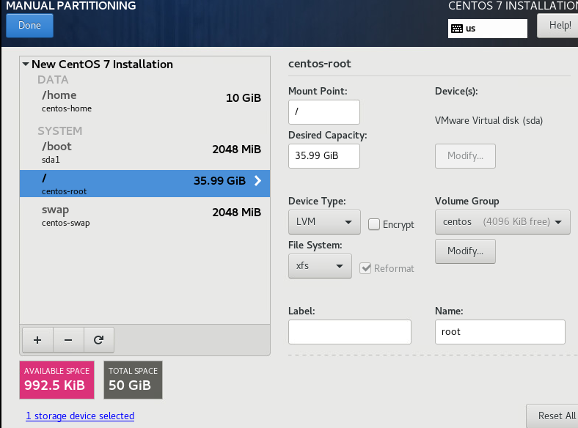Viewport: 578px width, 428px height.
Task: Click the arrow on centos-root partition row
Action: (257, 181)
